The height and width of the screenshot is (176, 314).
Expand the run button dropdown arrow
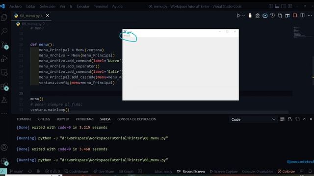pyautogui.click(x=243, y=16)
